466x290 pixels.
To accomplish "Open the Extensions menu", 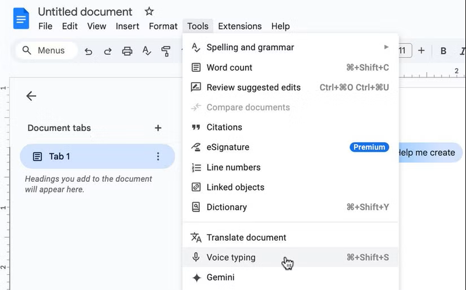I will click(x=239, y=26).
